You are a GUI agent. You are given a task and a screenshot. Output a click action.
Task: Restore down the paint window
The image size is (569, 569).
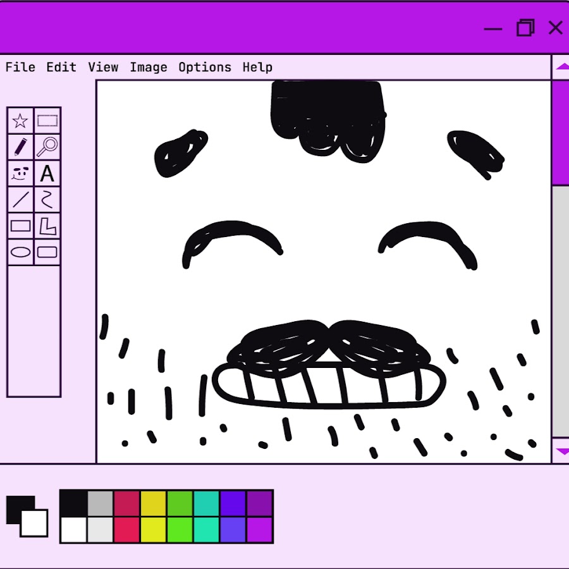pos(525,28)
